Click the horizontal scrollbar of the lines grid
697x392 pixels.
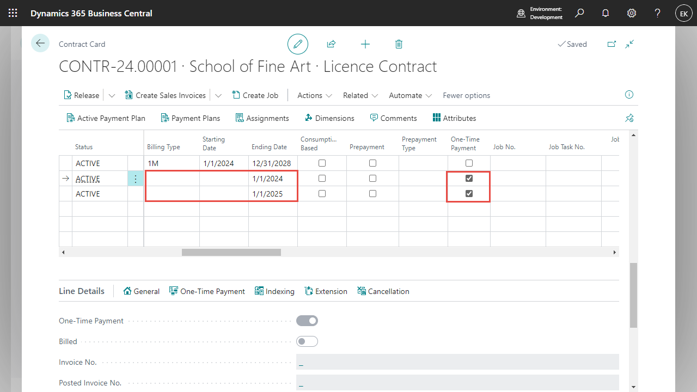tap(231, 253)
